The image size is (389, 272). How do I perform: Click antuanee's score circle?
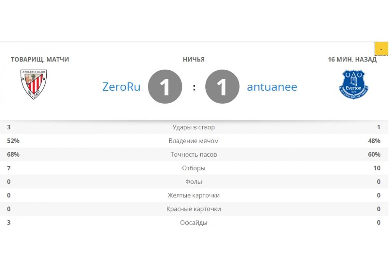pyautogui.click(x=222, y=87)
